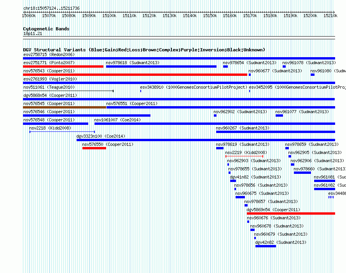This screenshot has height=273, width=346.
Task: Click the nsv576551 (Cooper2011) label
Action: [x=132, y=103]
